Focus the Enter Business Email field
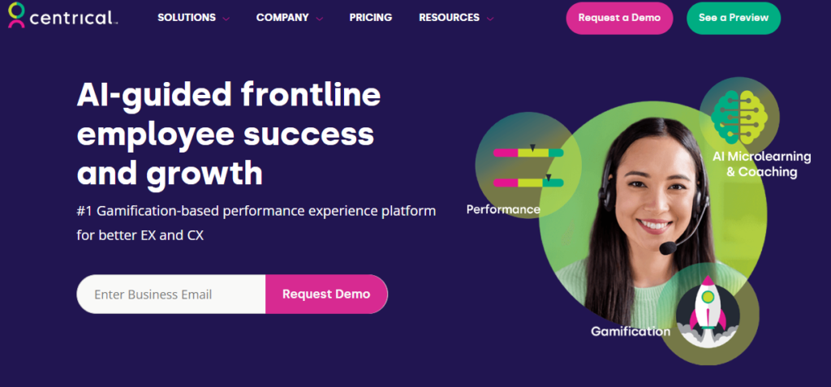The width and height of the screenshot is (831, 387). point(171,295)
